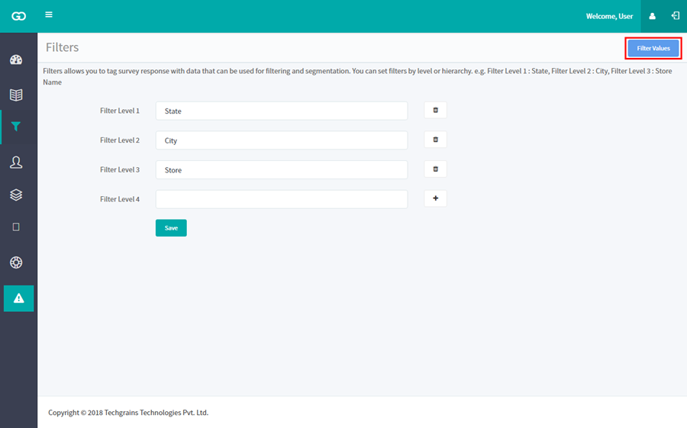Screen dimensions: 687x428
Task: Open the book icon in sidebar
Action: (x=16, y=95)
